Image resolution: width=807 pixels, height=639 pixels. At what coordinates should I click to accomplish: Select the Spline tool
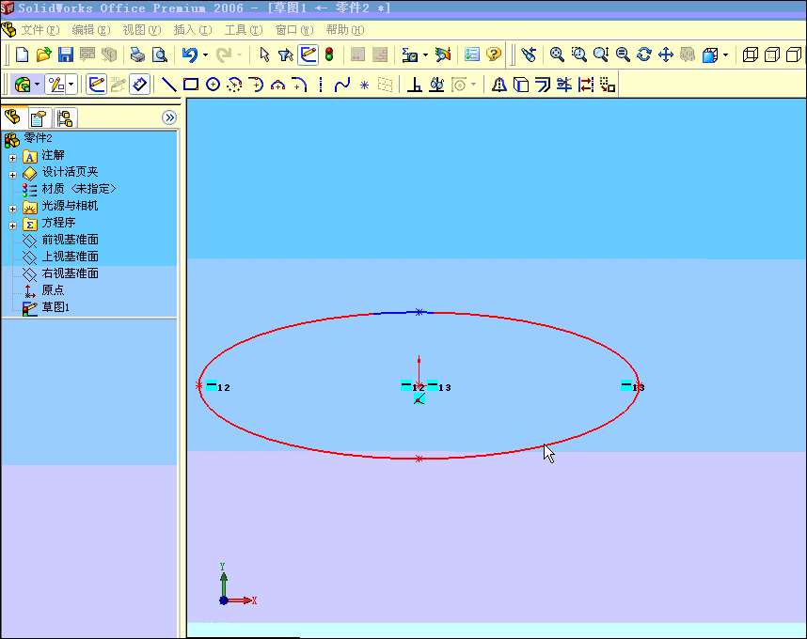click(x=342, y=85)
